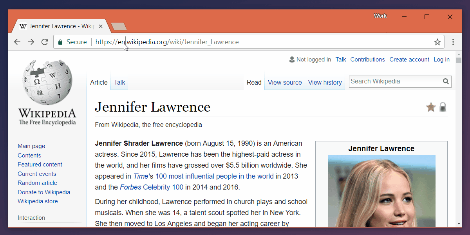
Task: Select the View source tab
Action: (x=285, y=82)
